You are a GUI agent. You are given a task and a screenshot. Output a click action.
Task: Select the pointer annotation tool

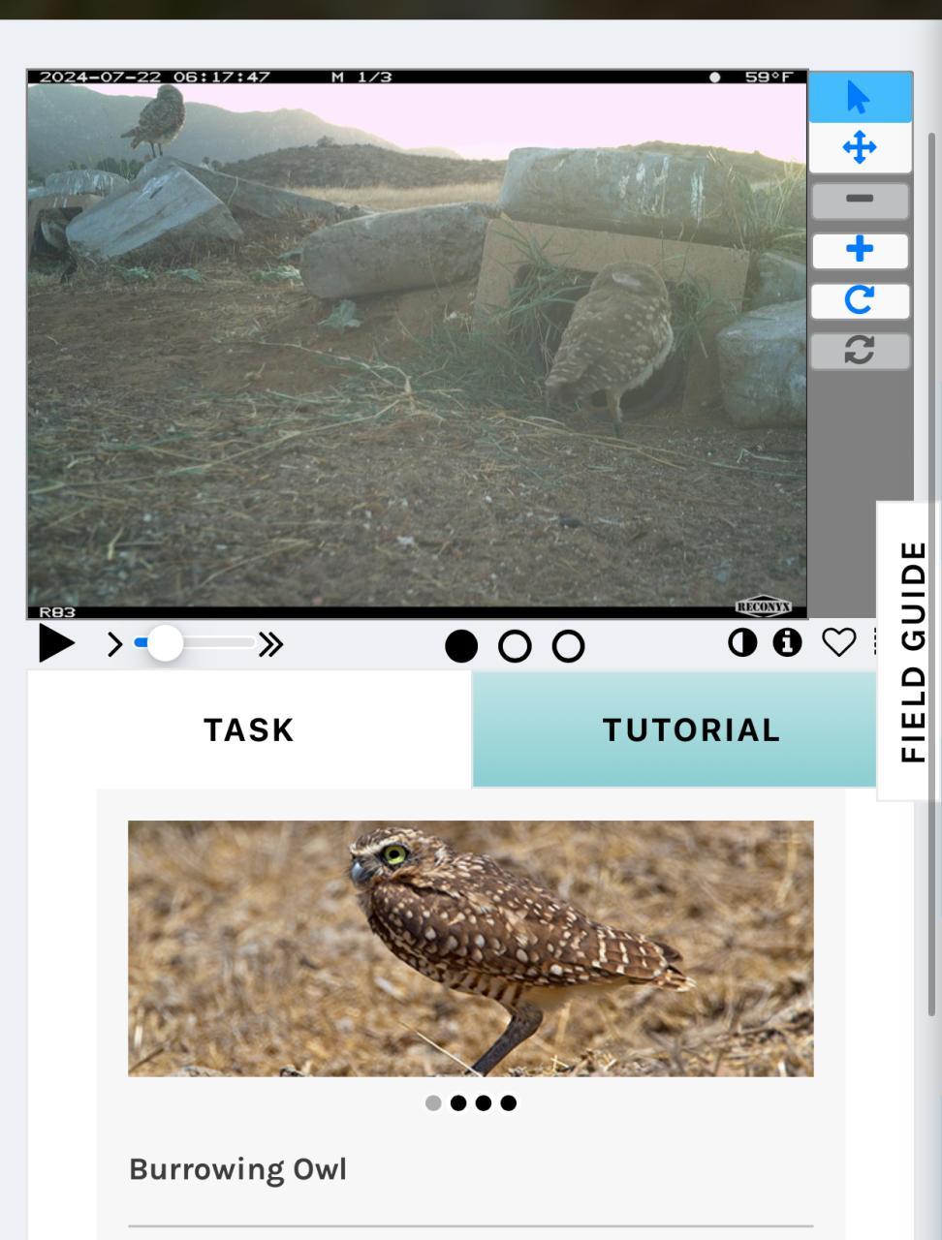point(861,97)
